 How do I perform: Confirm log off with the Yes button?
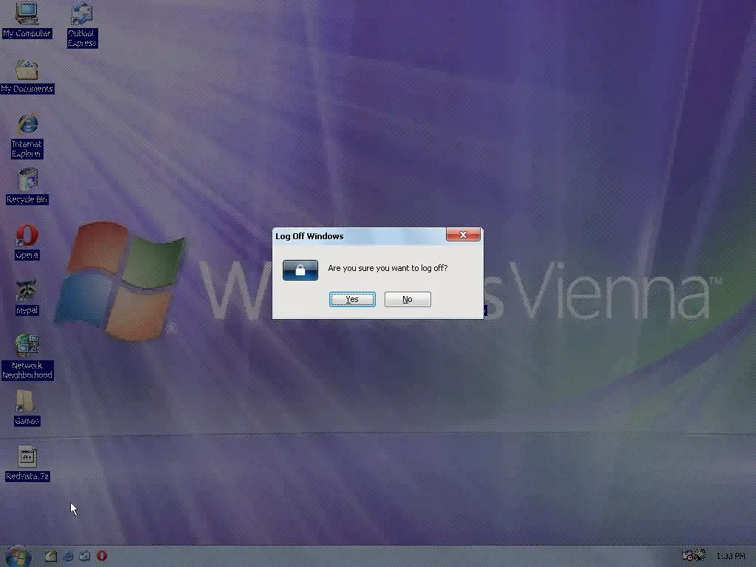click(352, 299)
